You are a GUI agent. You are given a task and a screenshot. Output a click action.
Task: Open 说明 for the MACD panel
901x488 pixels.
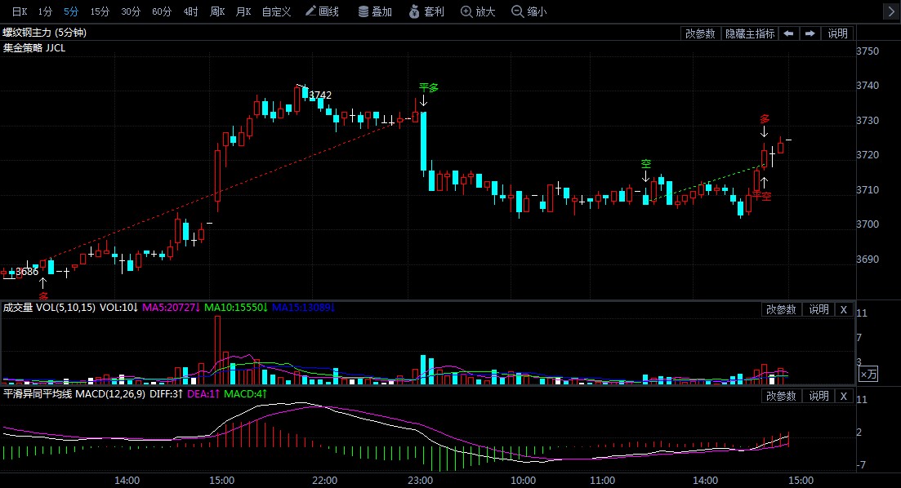tap(818, 396)
